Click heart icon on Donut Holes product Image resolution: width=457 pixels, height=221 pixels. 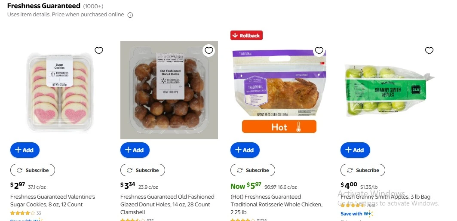coord(209,51)
